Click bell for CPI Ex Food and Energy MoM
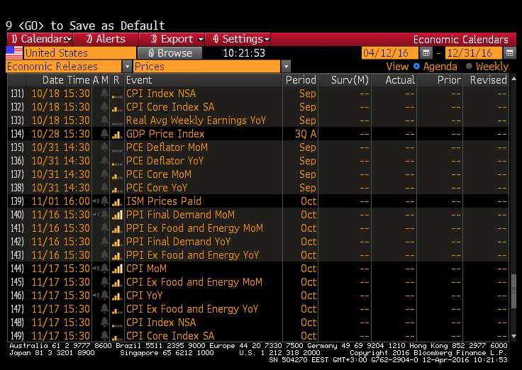 tap(104, 282)
